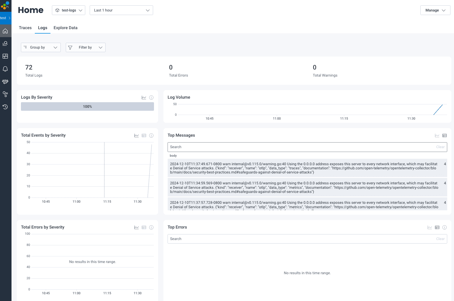This screenshot has width=454, height=301.
Task: Open the test-logs dataset dropdown
Action: pyautogui.click(x=69, y=10)
